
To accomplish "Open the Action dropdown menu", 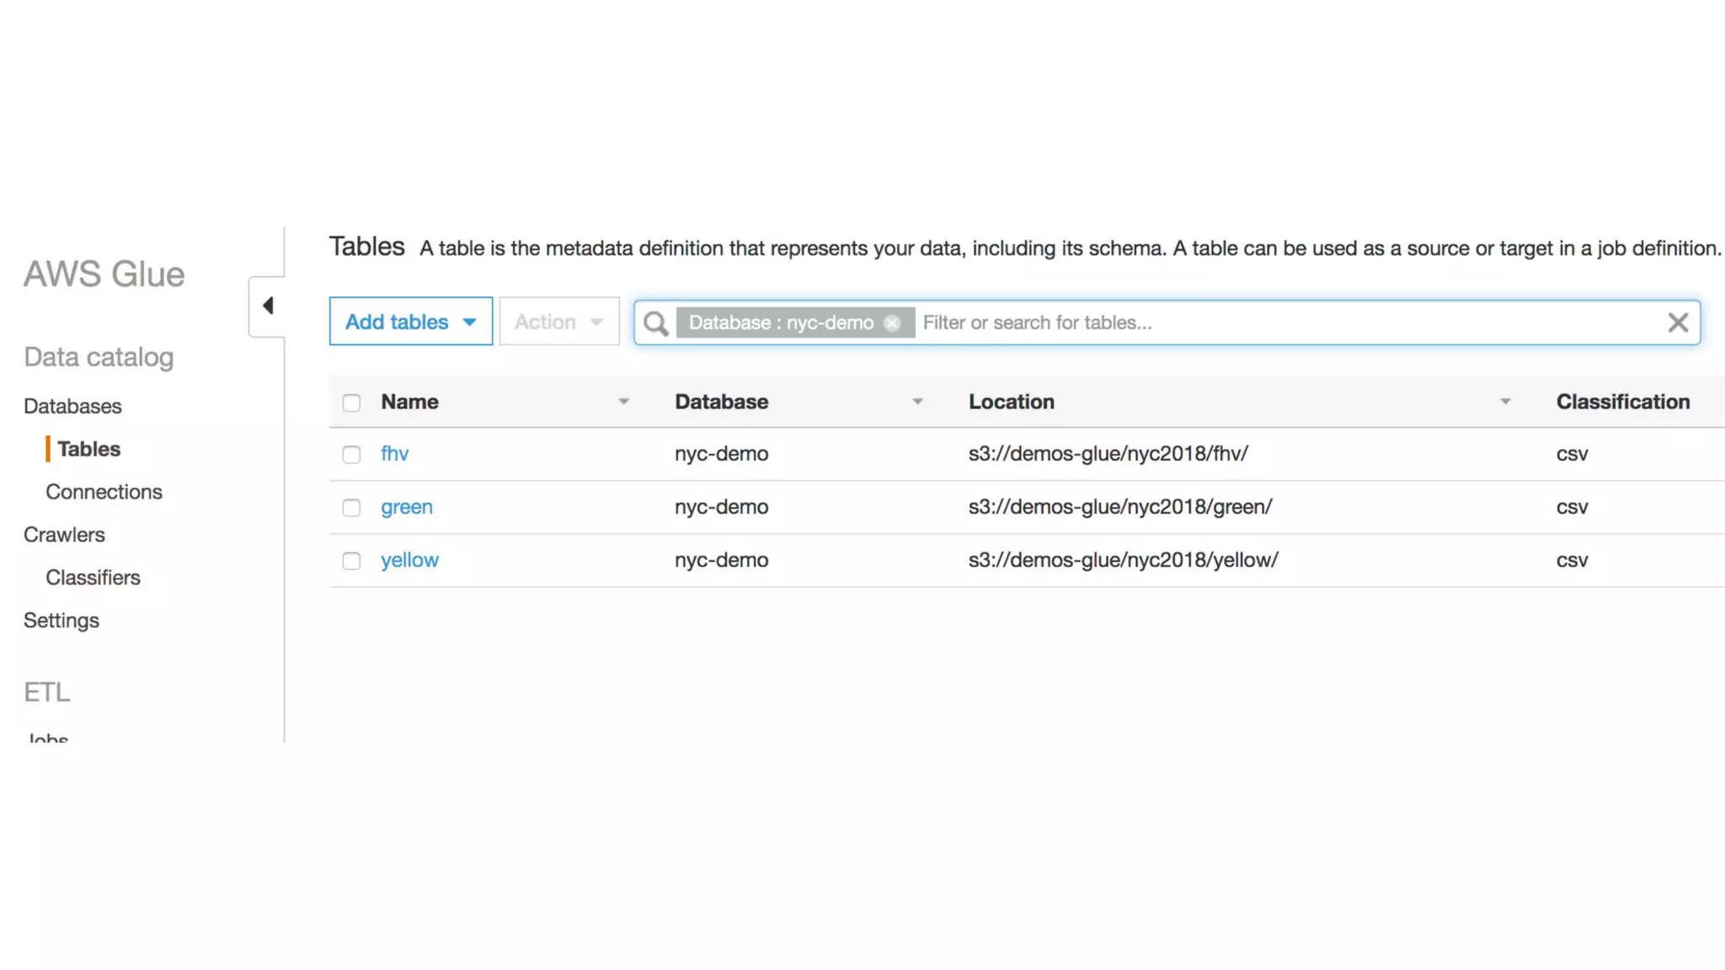I will click(558, 322).
